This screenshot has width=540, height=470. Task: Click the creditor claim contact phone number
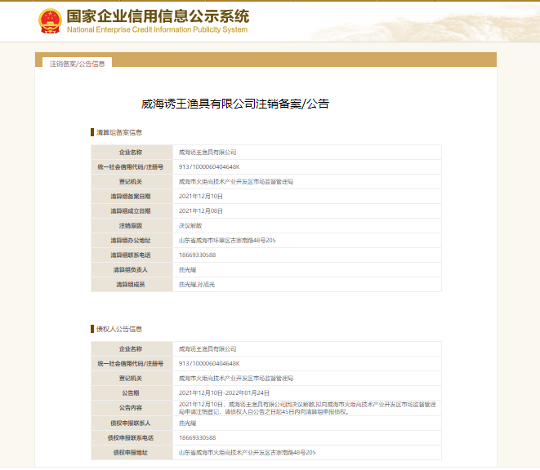pyautogui.click(x=198, y=438)
